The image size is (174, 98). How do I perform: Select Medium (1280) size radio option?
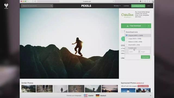(127, 42)
